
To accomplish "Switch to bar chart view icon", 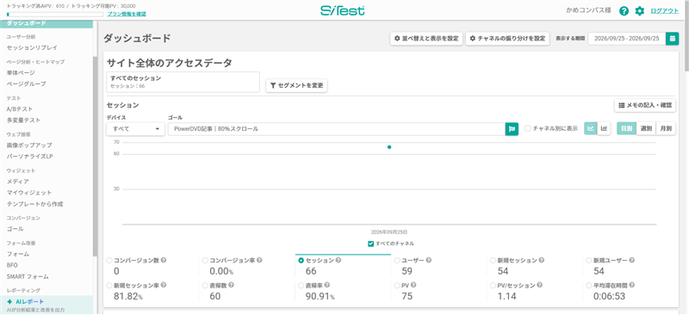I will tap(605, 129).
